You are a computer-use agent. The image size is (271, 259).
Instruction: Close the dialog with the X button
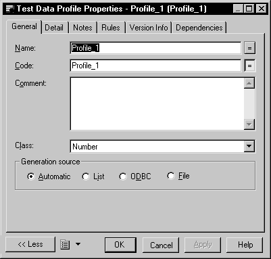point(262,9)
